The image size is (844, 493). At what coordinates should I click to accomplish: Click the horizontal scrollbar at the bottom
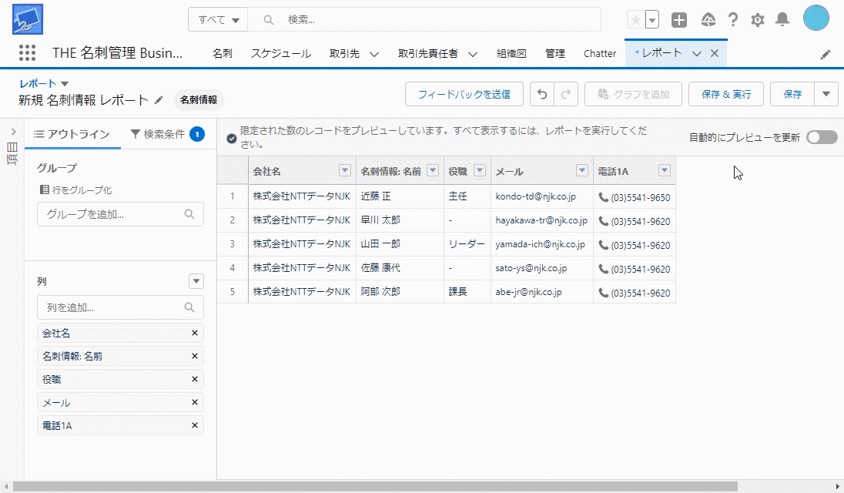374,487
